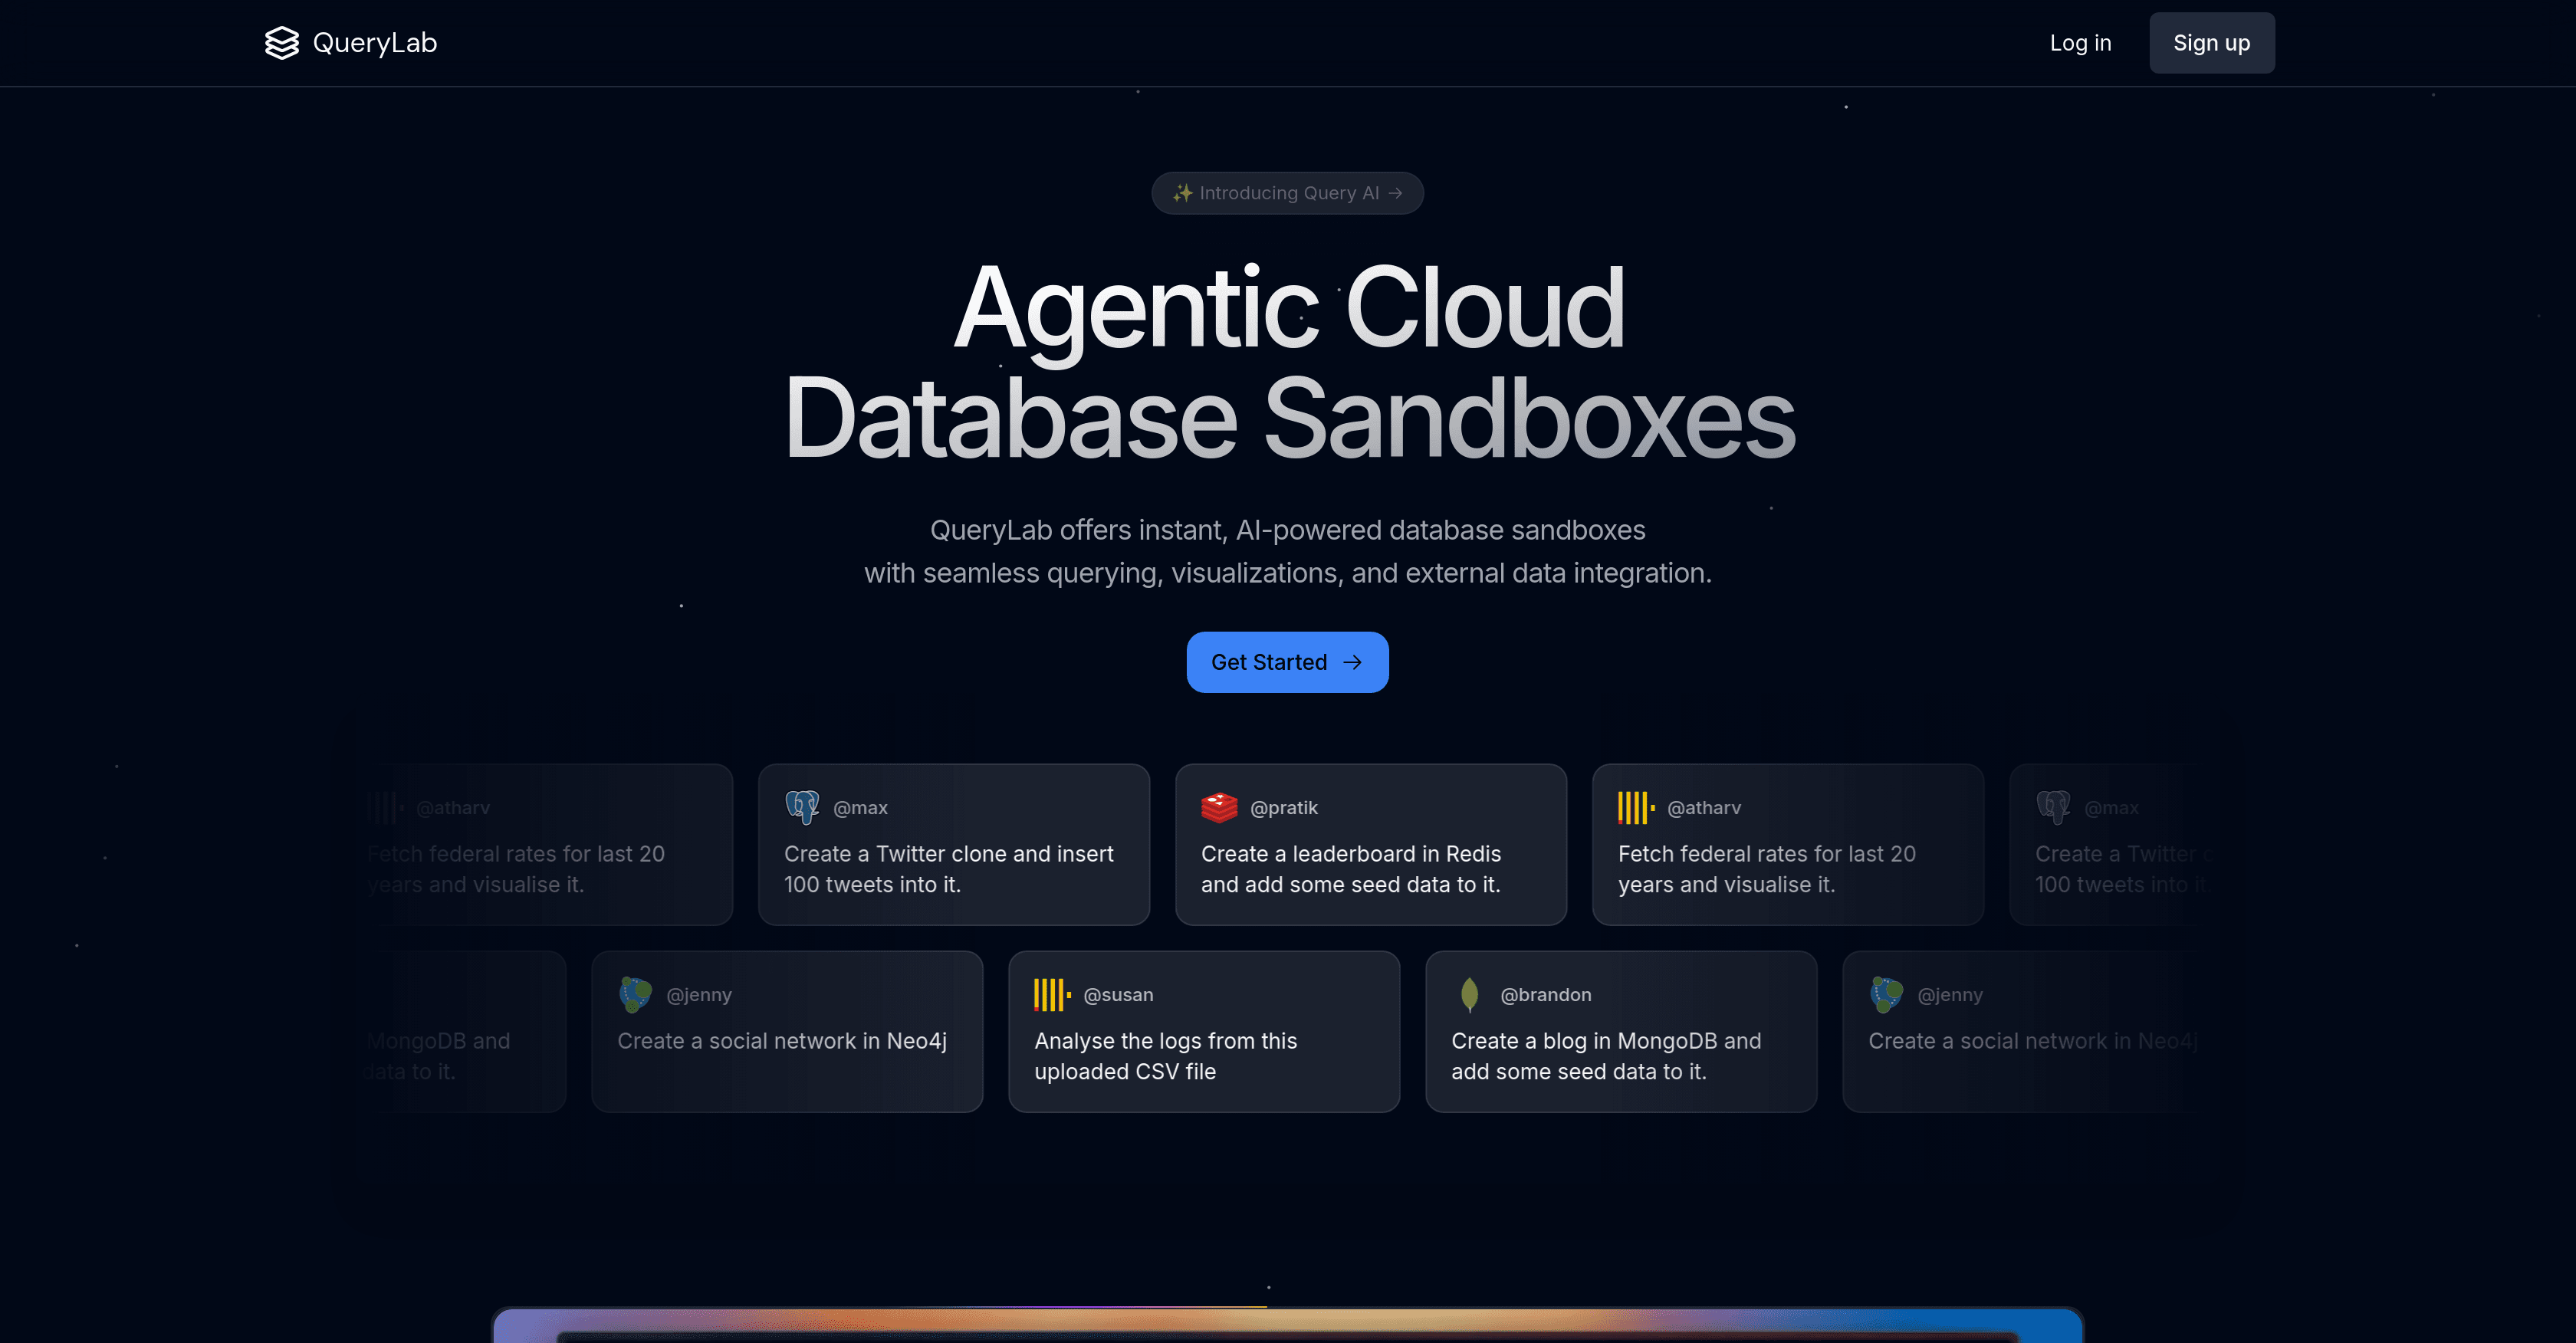This screenshot has width=2576, height=1343.
Task: Click the ClickHouse icon on @atharv's federal rates card
Action: (1634, 806)
